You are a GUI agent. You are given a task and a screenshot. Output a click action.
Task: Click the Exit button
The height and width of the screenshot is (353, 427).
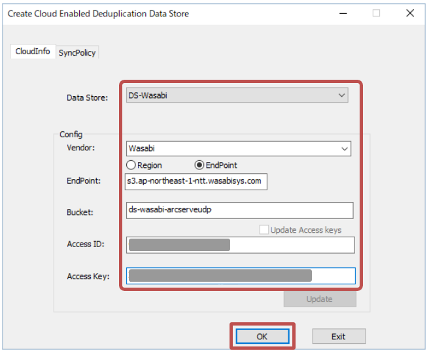coord(338,336)
